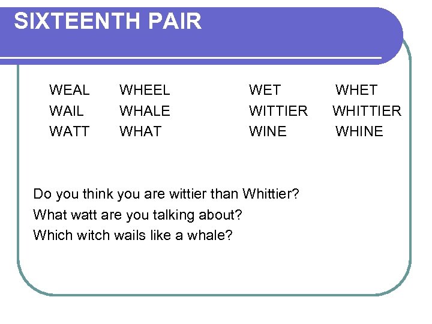Choose the uppercase word WHAT
Screen dimensions: 432x324
(x=140, y=131)
